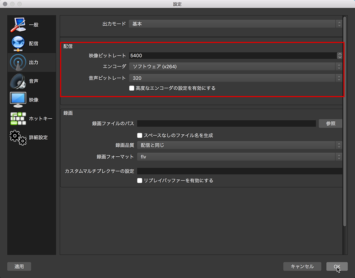Open the 録画品質 dropdown 配信と同じ
Image resolution: width=355 pixels, height=278 pixels.
[x=240, y=145]
